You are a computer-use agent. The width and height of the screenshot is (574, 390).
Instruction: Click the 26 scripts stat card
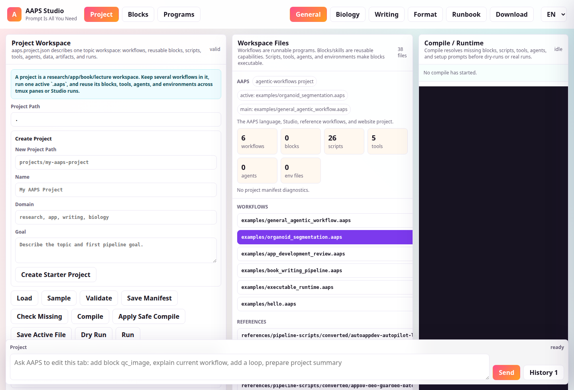344,141
